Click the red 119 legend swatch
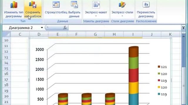This screenshot has height=105, width=188. coord(159,80)
